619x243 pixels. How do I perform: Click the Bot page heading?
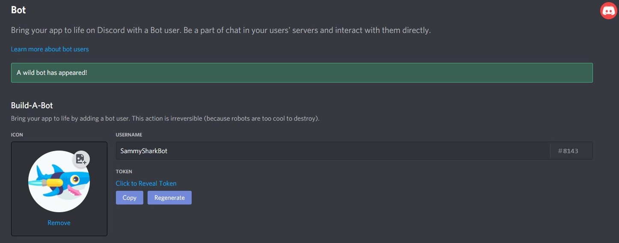click(18, 10)
